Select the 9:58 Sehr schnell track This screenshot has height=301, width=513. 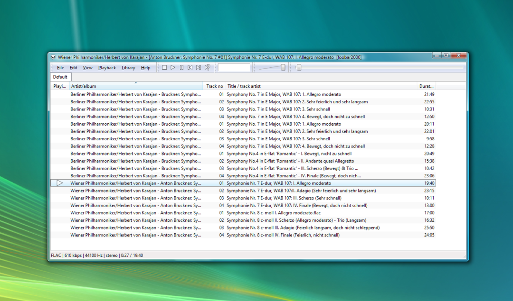point(243,139)
